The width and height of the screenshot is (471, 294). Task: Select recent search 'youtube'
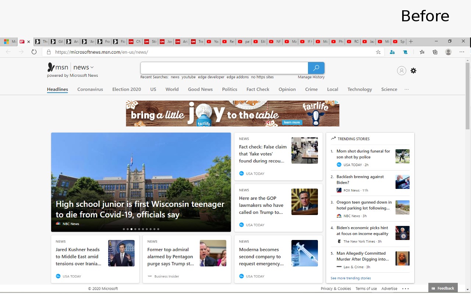tap(188, 77)
